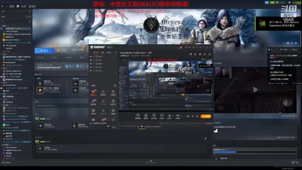This screenshot has height=170, width=302.
Task: Play the broadcast video thumbnail
Action: 255,90
